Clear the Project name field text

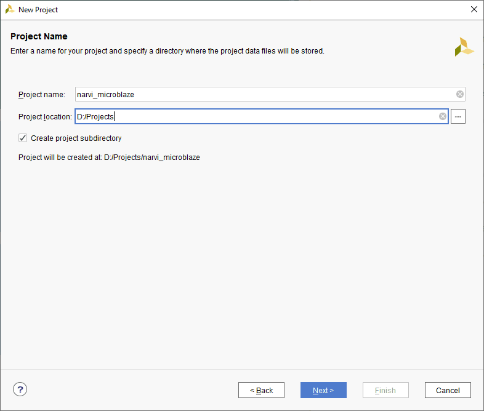460,94
